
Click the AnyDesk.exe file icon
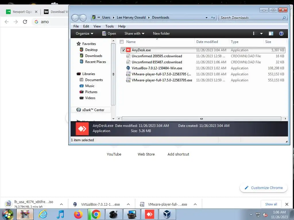(x=128, y=50)
